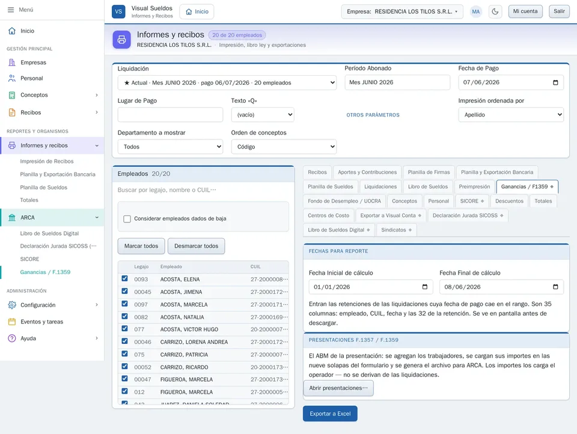Click the employee search field

pyautogui.click(x=203, y=190)
